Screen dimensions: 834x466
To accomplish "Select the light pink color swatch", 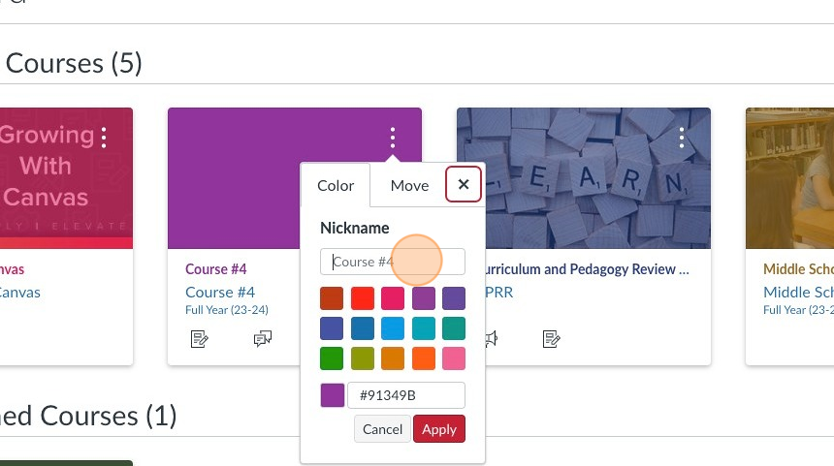I will click(453, 358).
